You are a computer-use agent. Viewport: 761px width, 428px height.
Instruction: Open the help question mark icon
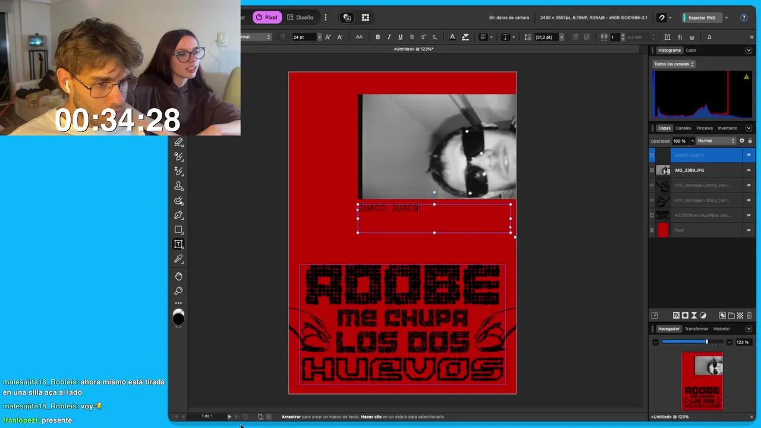point(744,18)
